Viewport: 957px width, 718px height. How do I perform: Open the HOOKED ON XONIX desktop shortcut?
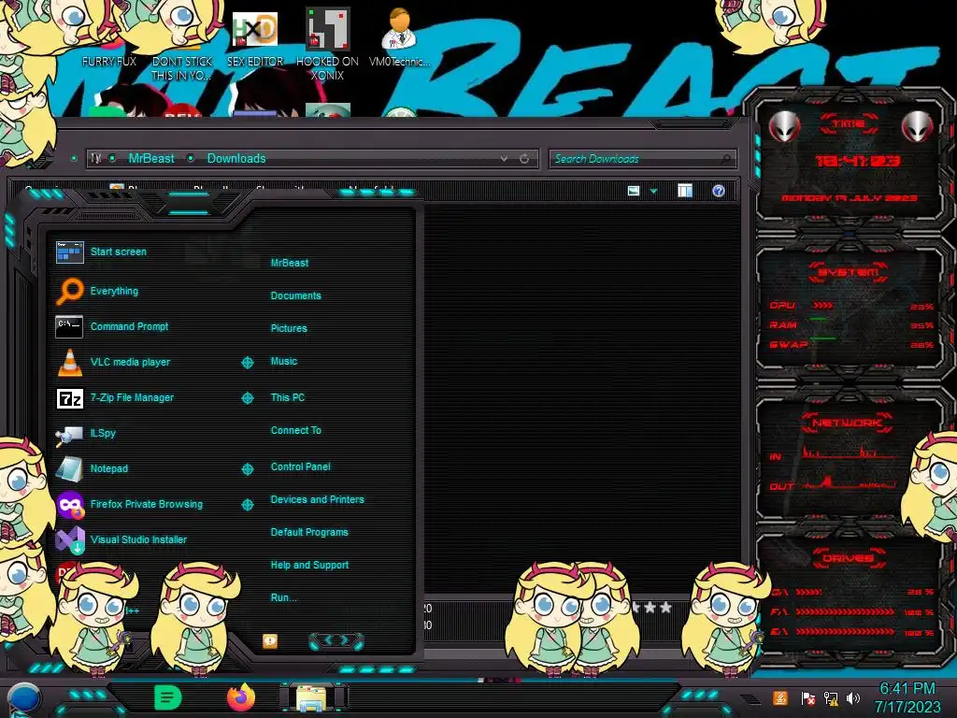tap(327, 44)
